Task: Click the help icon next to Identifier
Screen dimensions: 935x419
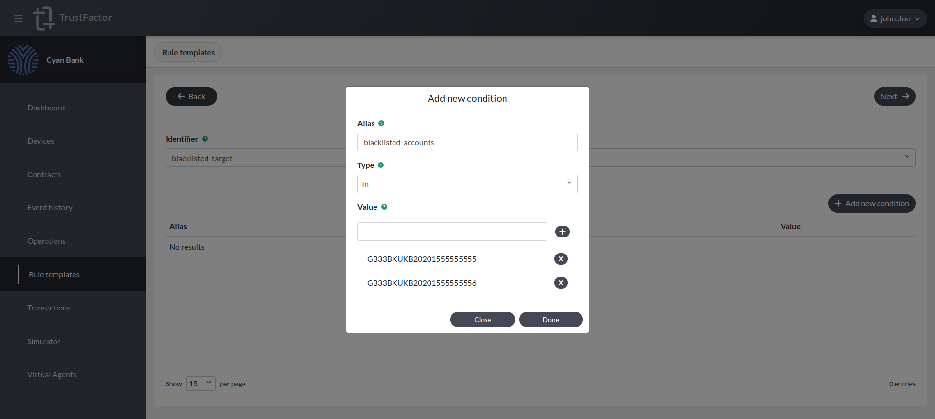Action: click(205, 139)
